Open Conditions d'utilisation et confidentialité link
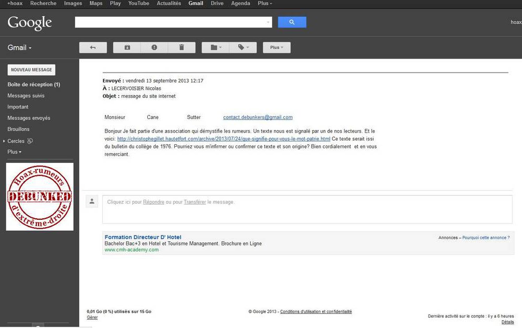522x328 pixels. [316, 312]
